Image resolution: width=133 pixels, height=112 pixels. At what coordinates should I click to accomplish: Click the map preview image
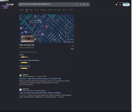(47, 28)
